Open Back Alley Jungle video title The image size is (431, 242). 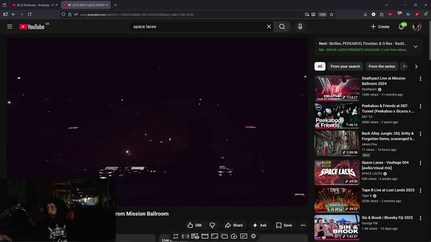[388, 136]
